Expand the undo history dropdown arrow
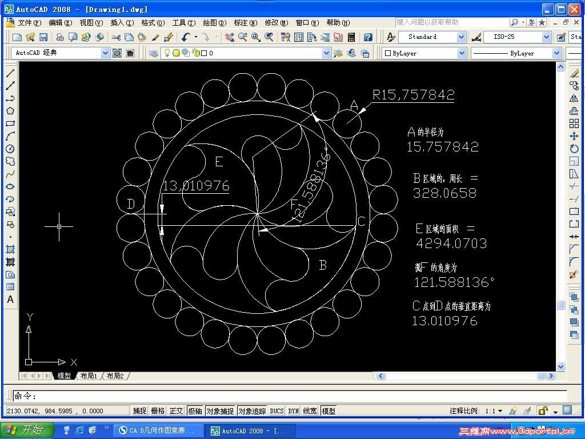585x439 pixels. [x=195, y=37]
